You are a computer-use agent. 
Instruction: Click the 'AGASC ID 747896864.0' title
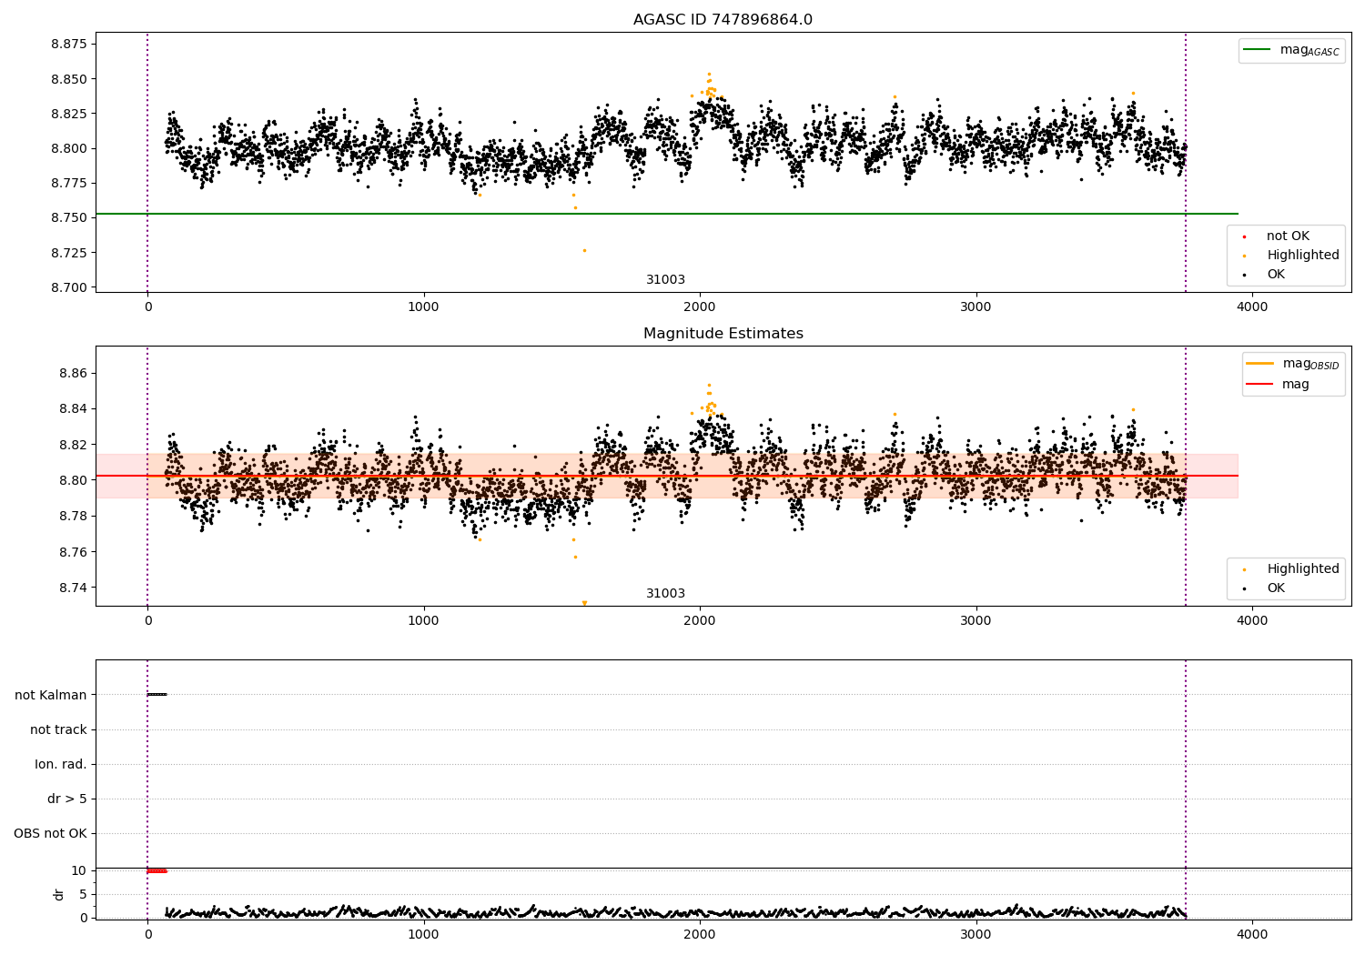click(x=723, y=20)
